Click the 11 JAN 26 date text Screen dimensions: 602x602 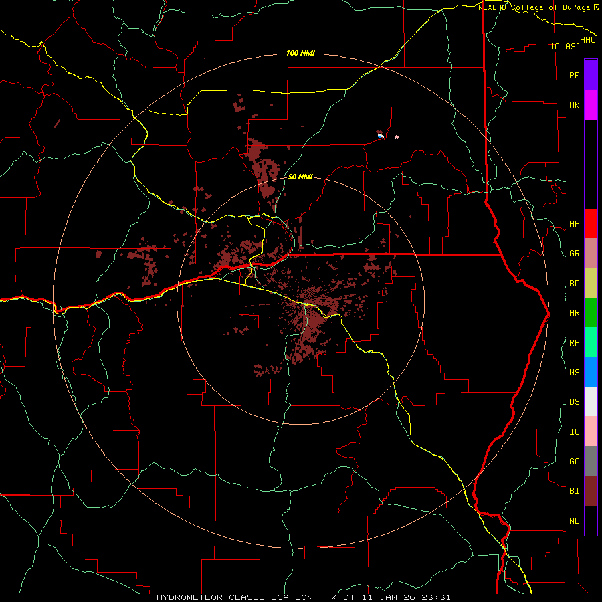click(x=390, y=597)
